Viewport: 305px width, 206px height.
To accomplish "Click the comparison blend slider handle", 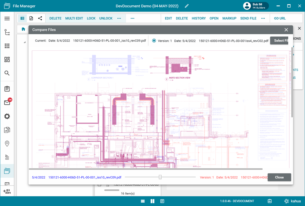I will [160, 177].
